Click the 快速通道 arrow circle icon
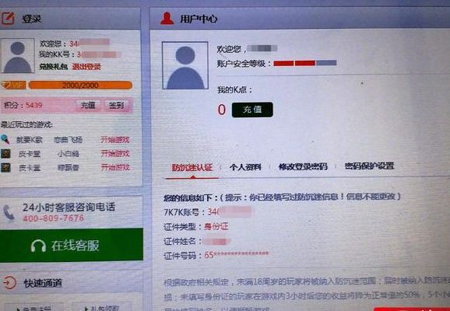Viewport: 450px width, 311px height. click(10, 283)
